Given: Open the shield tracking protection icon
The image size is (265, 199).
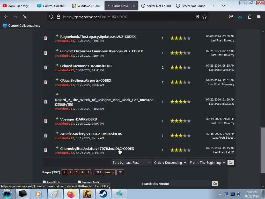Looking at the screenshot, I should (x=51, y=17).
